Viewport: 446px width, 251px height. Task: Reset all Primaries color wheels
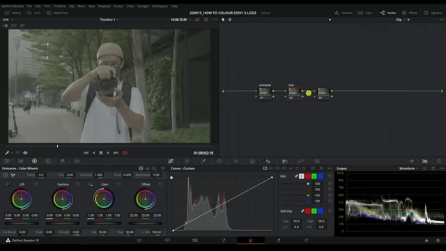[162, 169]
